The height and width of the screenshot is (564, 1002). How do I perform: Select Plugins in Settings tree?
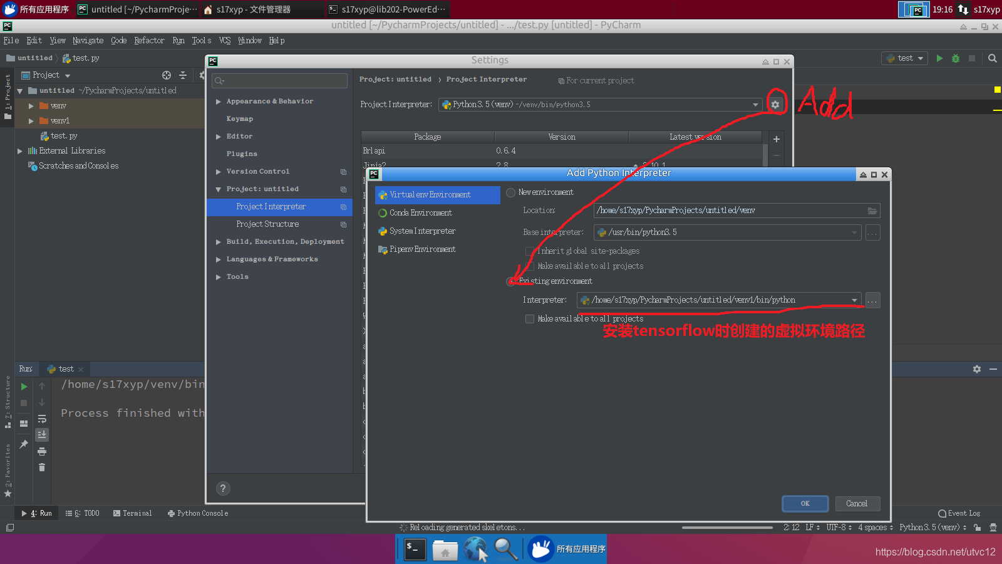pos(242,154)
